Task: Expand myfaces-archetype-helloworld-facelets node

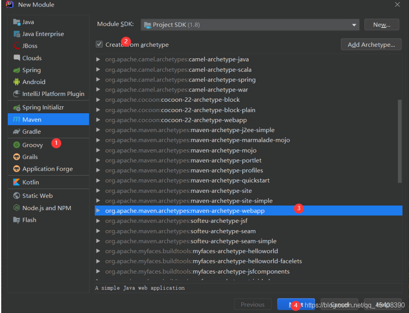Action: tap(98, 261)
